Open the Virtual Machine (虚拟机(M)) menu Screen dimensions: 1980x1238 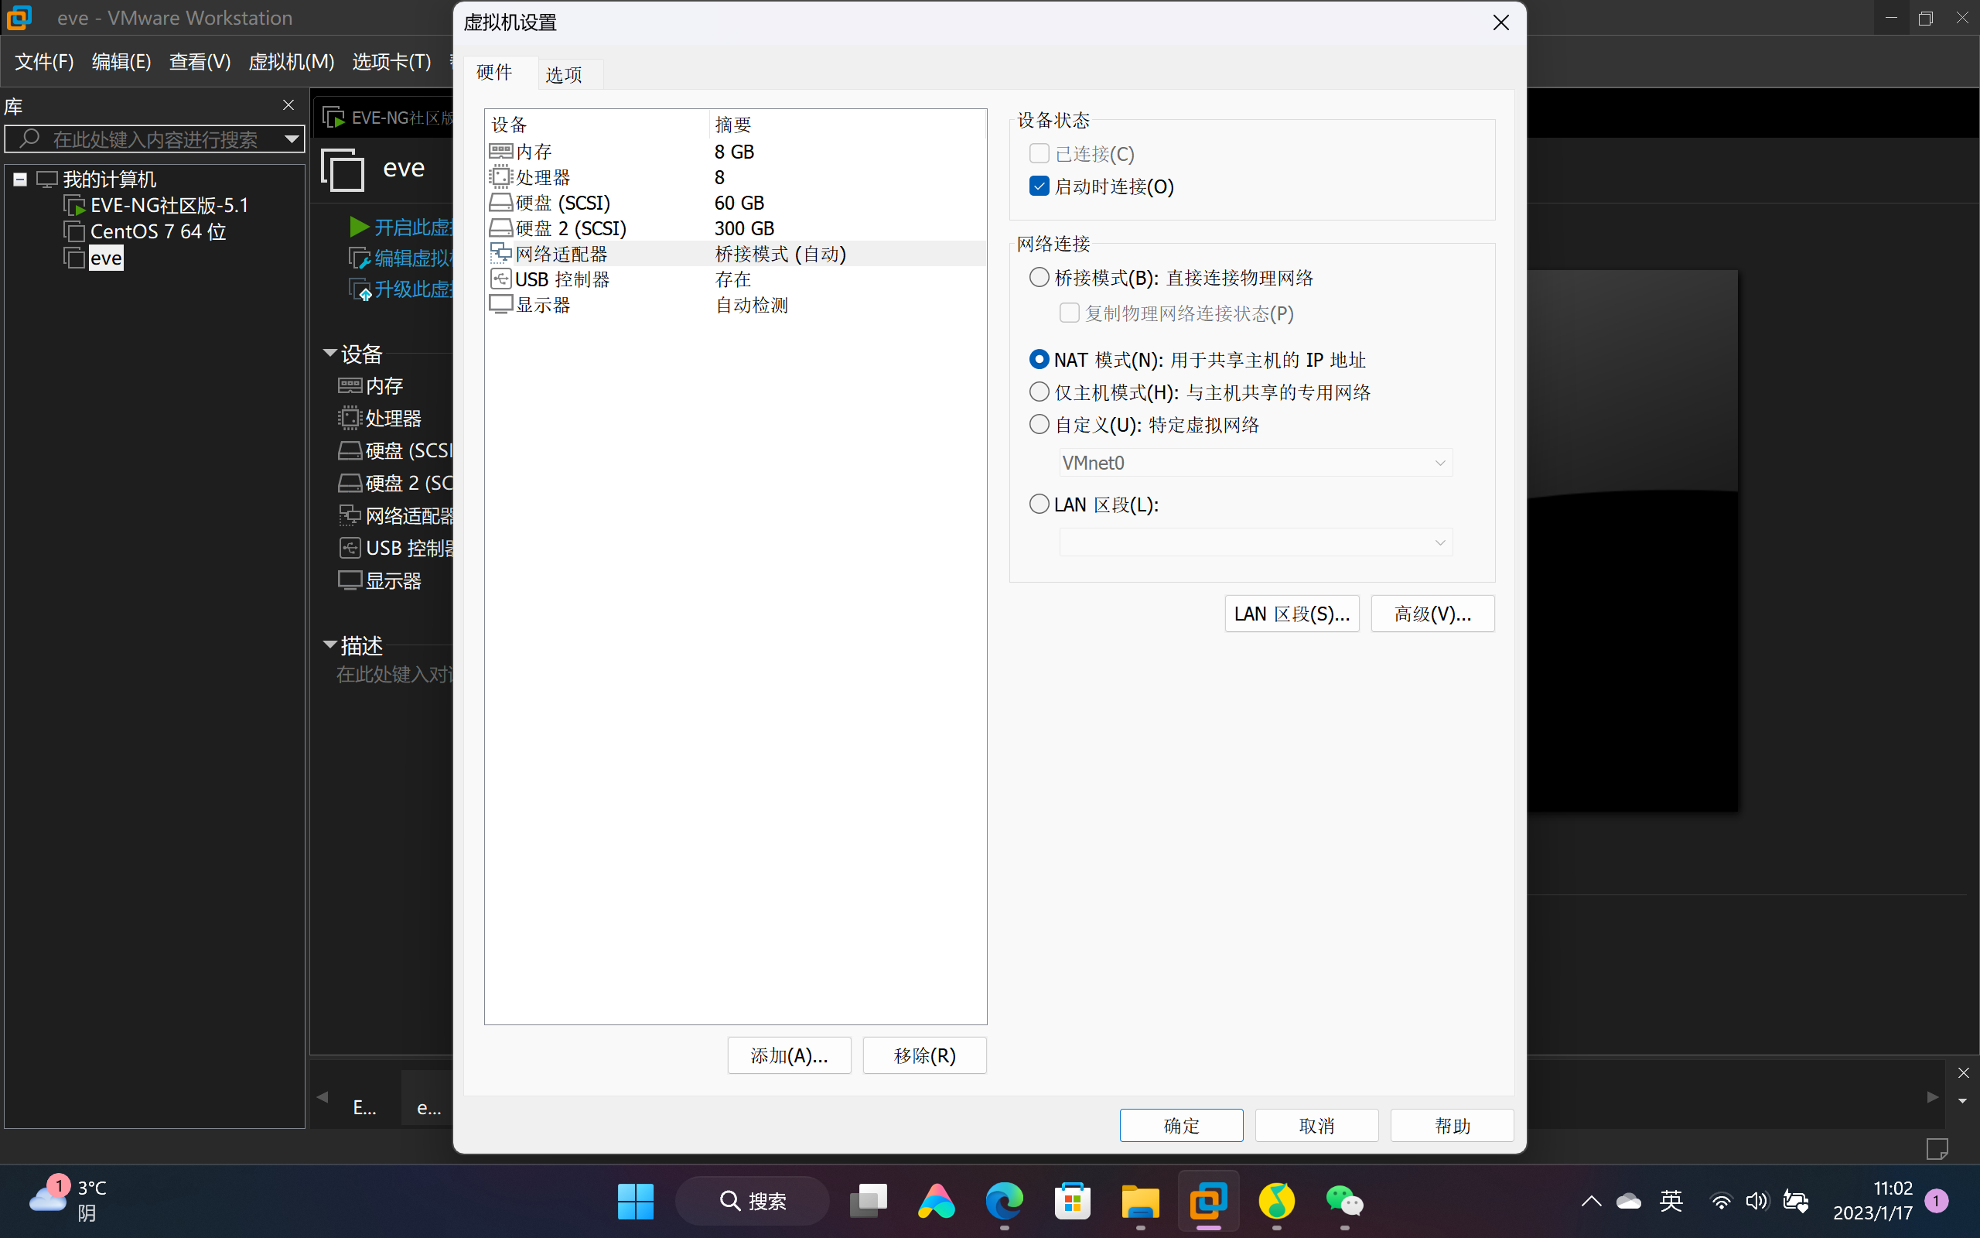tap(291, 61)
